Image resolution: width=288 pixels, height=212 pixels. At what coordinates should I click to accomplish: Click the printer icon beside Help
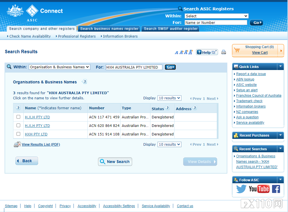coord(224,52)
